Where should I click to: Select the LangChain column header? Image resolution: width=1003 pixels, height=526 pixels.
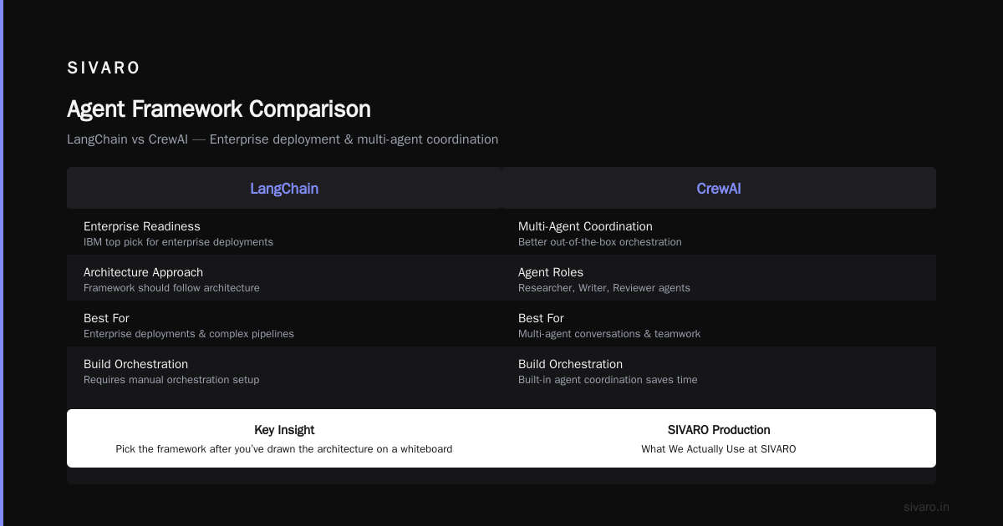(284, 188)
